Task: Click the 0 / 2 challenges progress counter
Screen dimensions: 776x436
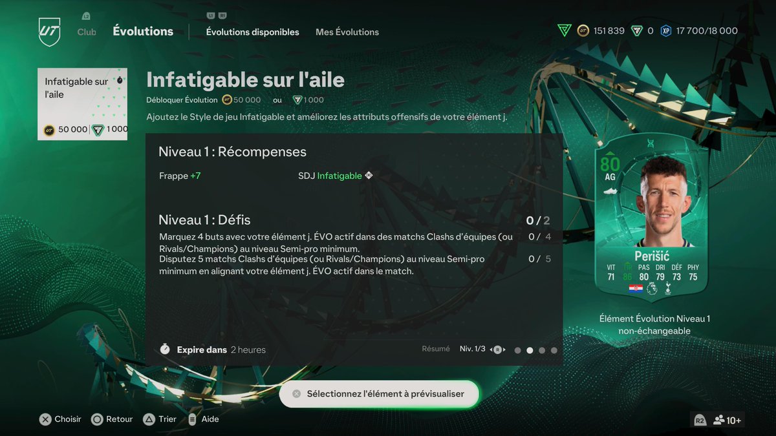Action: point(538,221)
